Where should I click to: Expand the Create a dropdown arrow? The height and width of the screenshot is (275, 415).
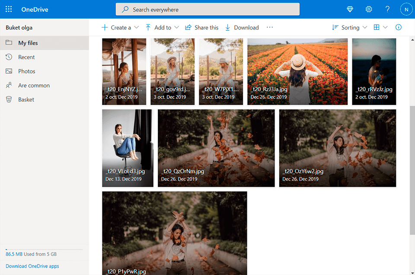(137, 27)
